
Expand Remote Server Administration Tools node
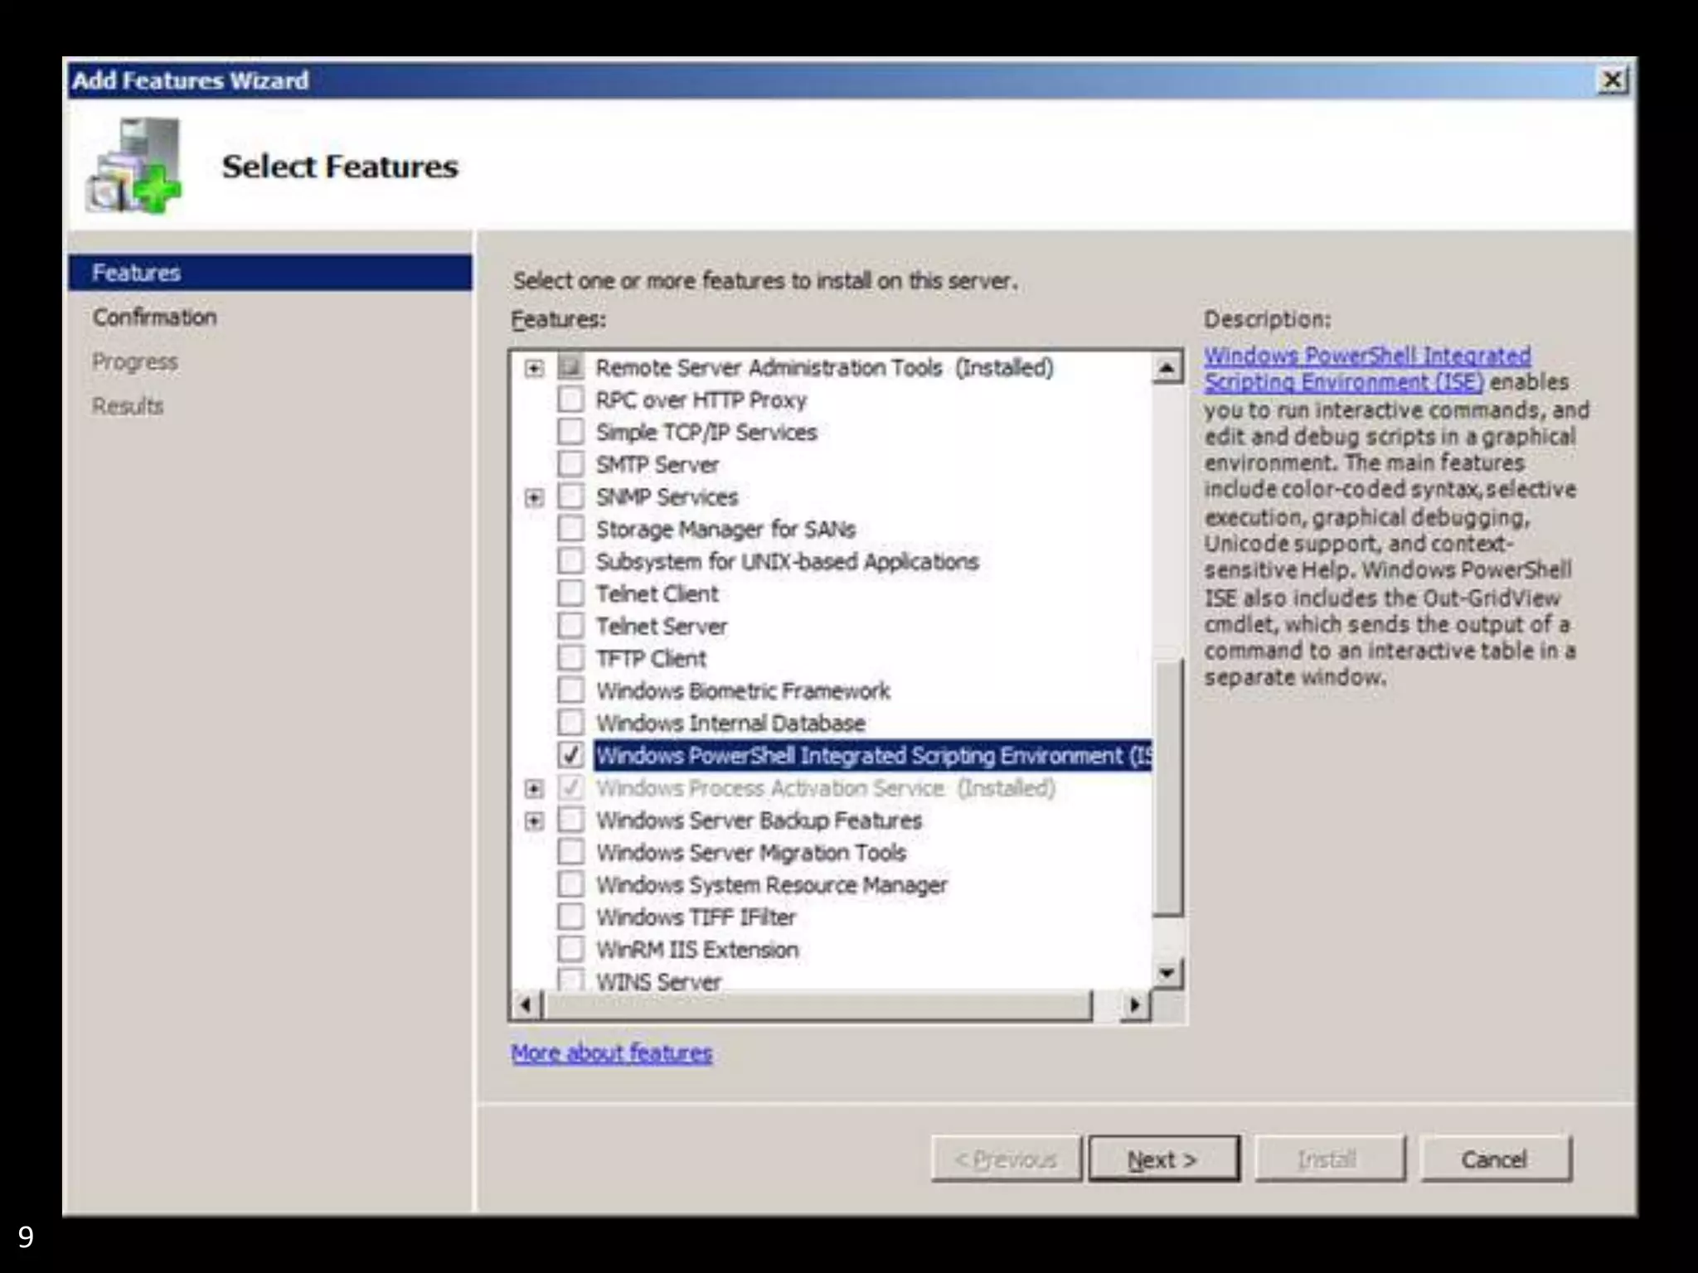pyautogui.click(x=535, y=368)
